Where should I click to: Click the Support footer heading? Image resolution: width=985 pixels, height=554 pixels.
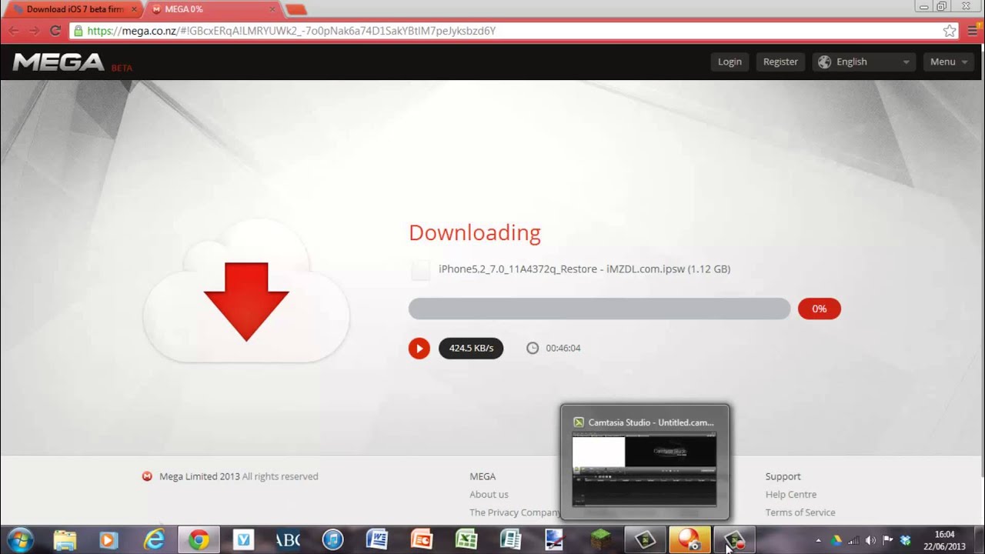pyautogui.click(x=783, y=476)
